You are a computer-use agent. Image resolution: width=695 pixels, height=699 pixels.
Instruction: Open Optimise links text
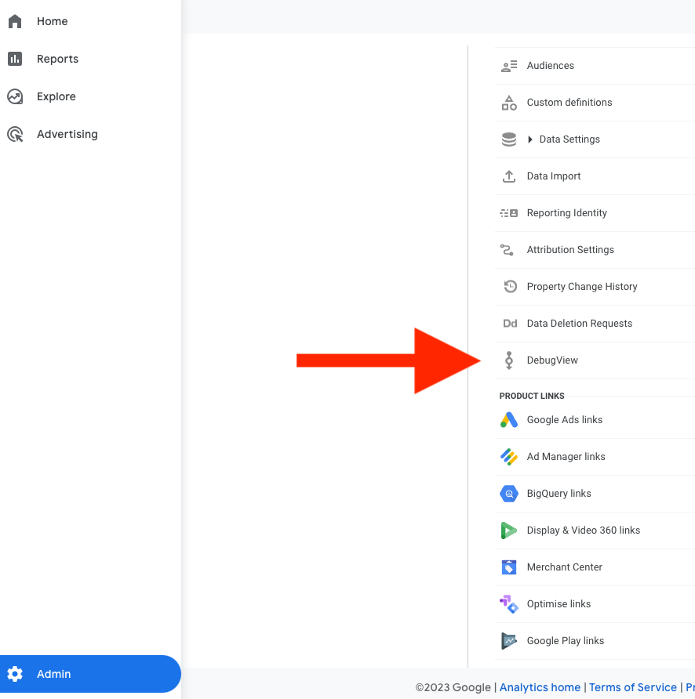559,604
